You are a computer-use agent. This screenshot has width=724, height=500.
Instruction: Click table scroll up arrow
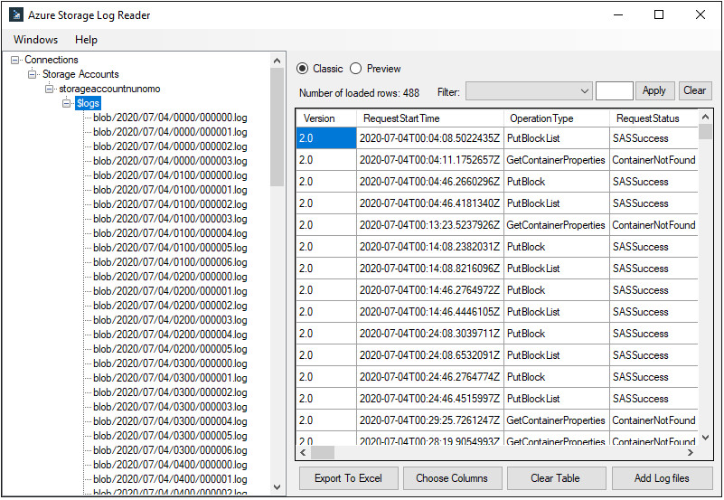coord(705,118)
